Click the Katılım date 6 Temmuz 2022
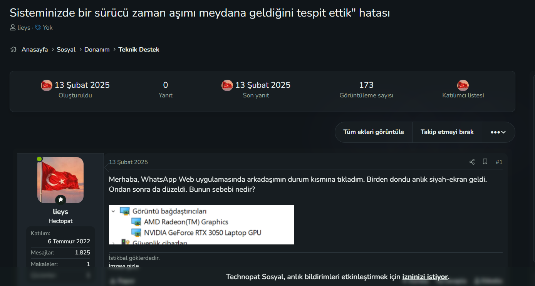This screenshot has height=286, width=535. tap(69, 241)
